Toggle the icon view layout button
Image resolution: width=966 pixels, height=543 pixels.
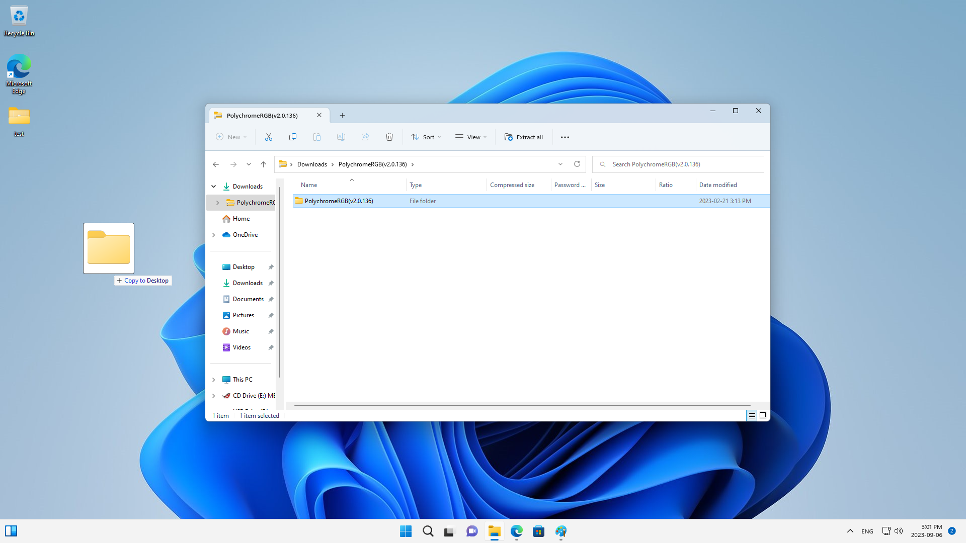[762, 415]
